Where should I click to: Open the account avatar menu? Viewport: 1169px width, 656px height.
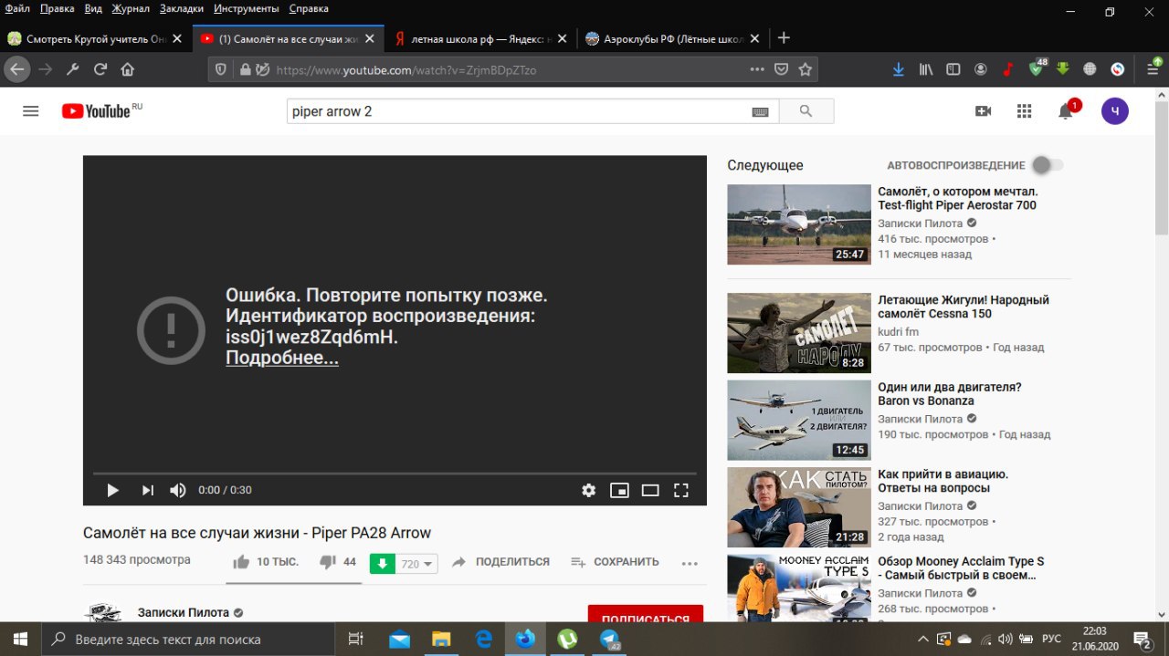tap(1115, 111)
